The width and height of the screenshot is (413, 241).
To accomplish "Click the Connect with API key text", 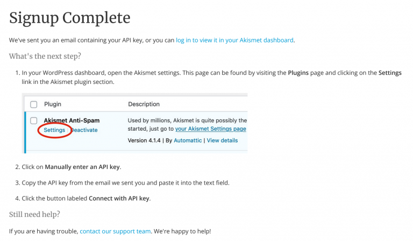I will (119, 199).
